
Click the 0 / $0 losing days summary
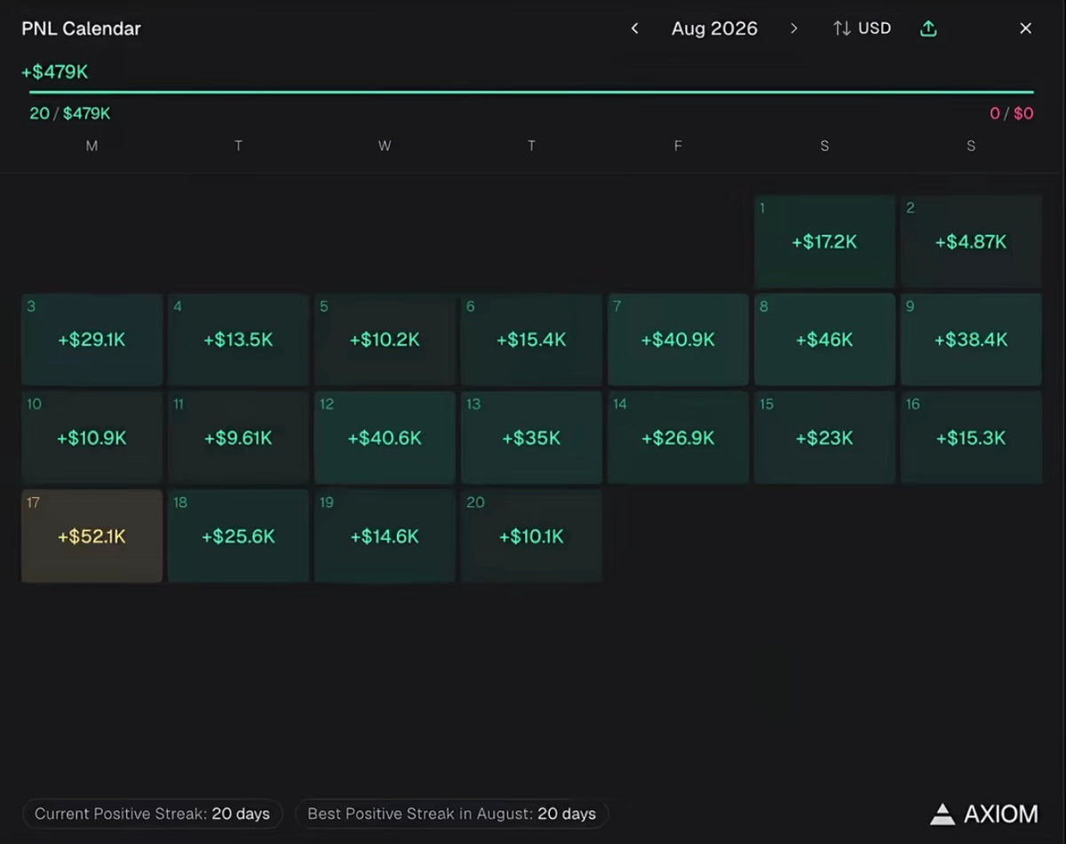coord(1012,114)
